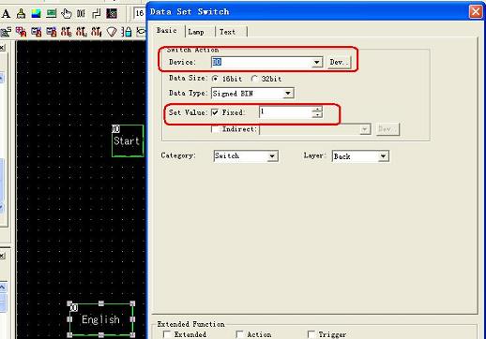The image size is (486, 339).
Task: Click the Dev... button beside Device field
Action: [339, 62]
